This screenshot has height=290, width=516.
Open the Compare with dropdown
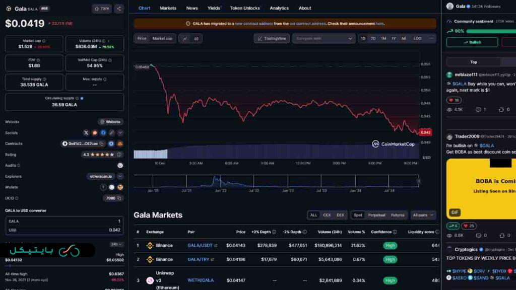(x=324, y=38)
